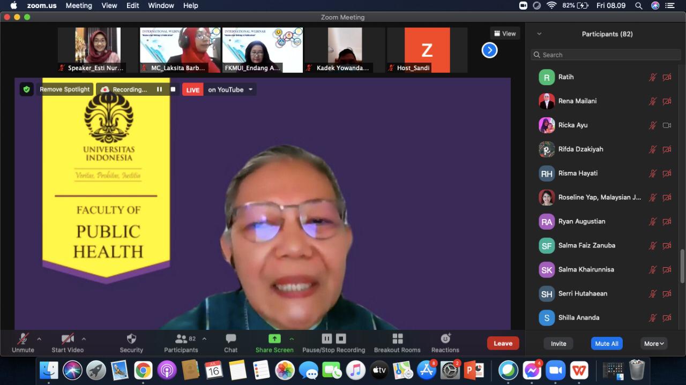This screenshot has width=686, height=385.
Task: Click the Participants panel scrollbar
Action: pyautogui.click(x=682, y=266)
